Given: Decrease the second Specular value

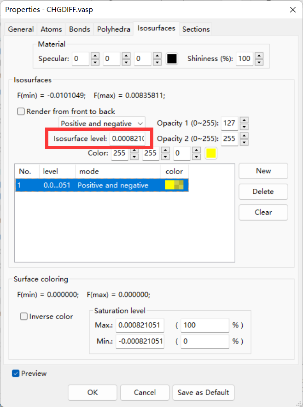Looking at the screenshot, I should point(126,62).
